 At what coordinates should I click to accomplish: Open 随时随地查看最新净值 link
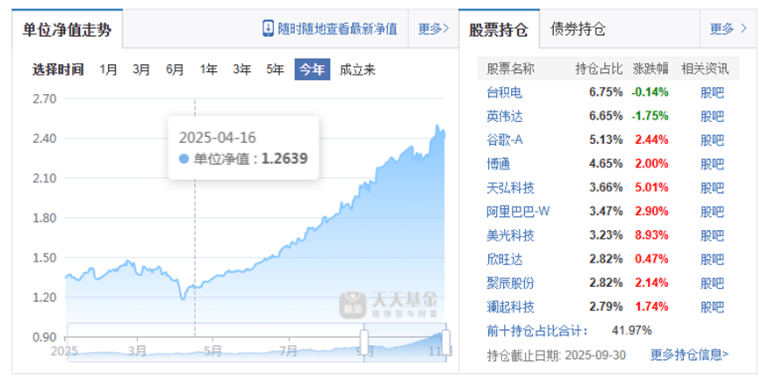pyautogui.click(x=337, y=29)
